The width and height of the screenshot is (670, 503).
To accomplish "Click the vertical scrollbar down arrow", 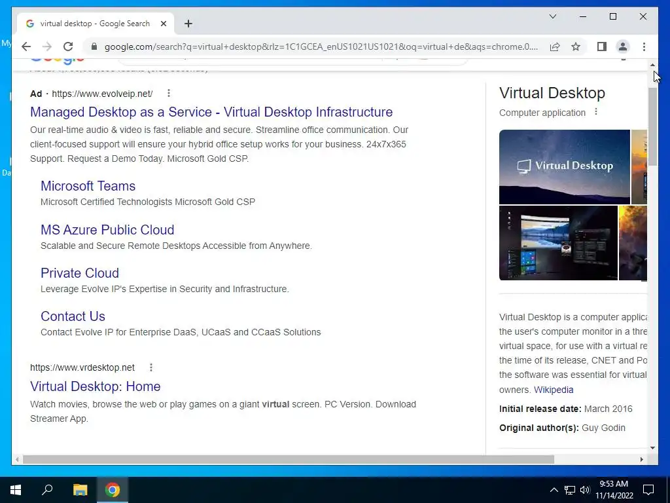I will (x=652, y=448).
